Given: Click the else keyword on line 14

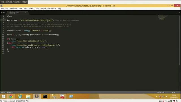Looking at the screenshot, I should [10, 43].
